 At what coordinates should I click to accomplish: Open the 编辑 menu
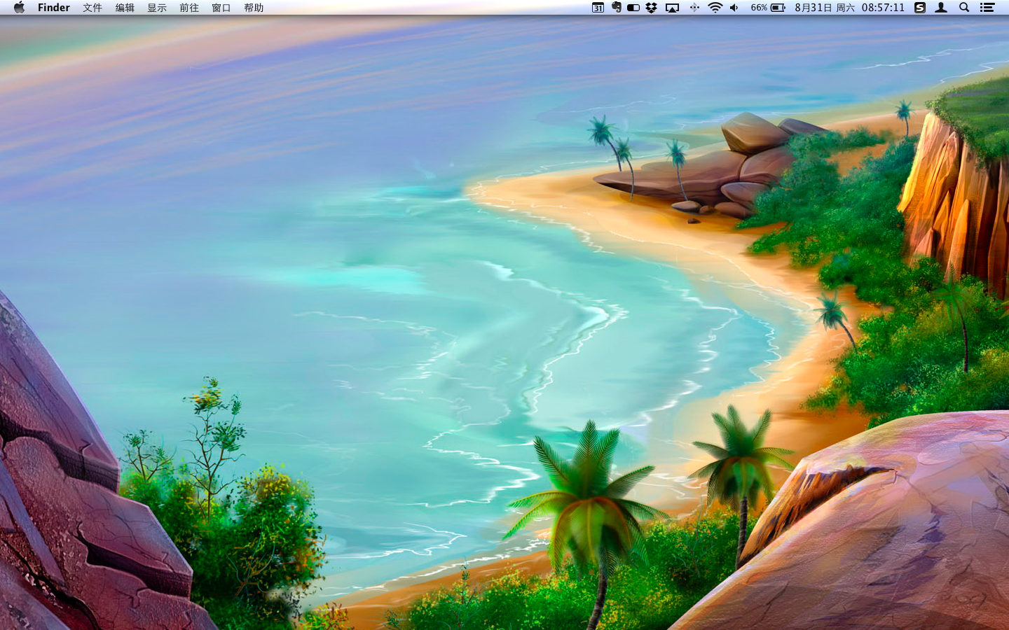click(125, 8)
